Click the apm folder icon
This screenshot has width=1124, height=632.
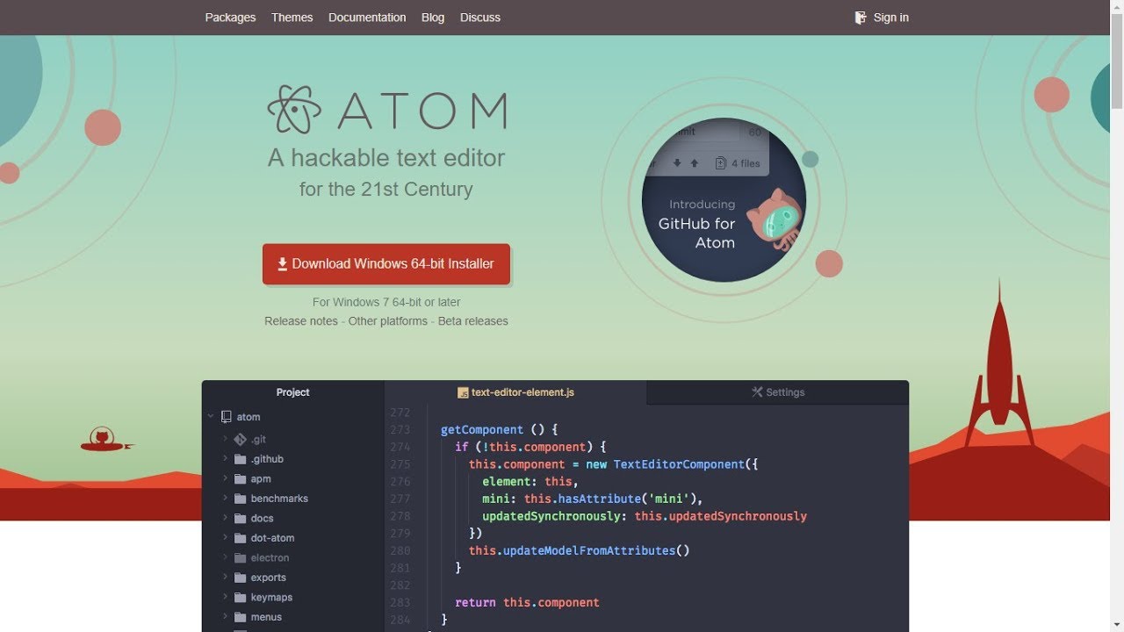[x=240, y=478]
